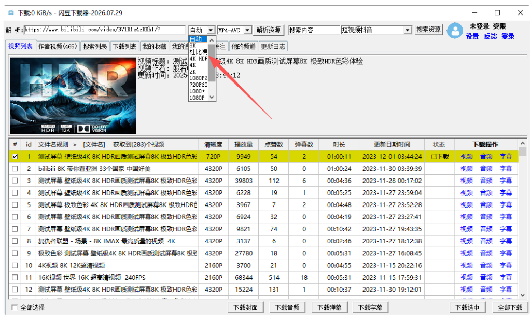Choose 4K HDR in the quality list
Viewport: 531px width, 330px height.
(x=198, y=59)
